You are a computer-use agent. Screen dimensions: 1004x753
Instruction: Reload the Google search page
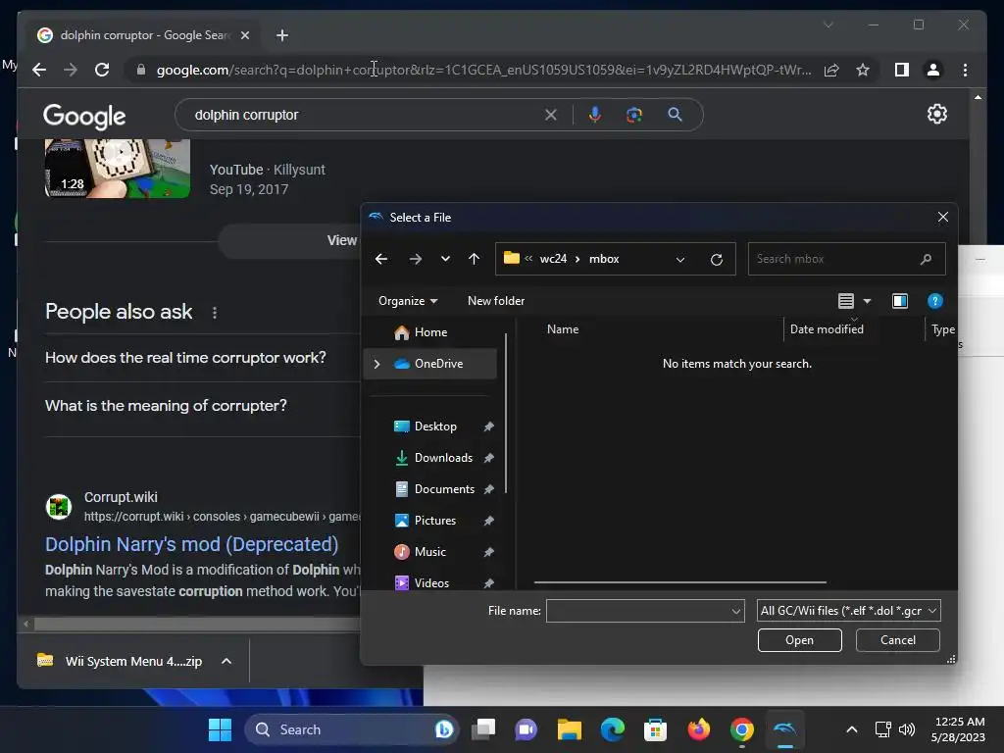102,70
